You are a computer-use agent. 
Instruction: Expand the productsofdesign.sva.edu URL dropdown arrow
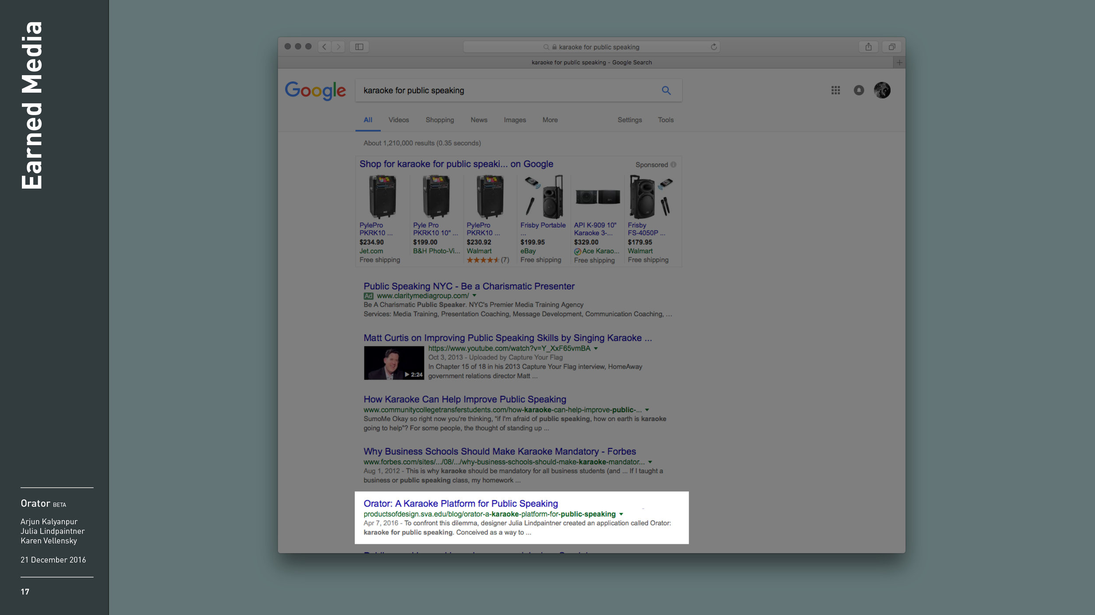tap(621, 514)
